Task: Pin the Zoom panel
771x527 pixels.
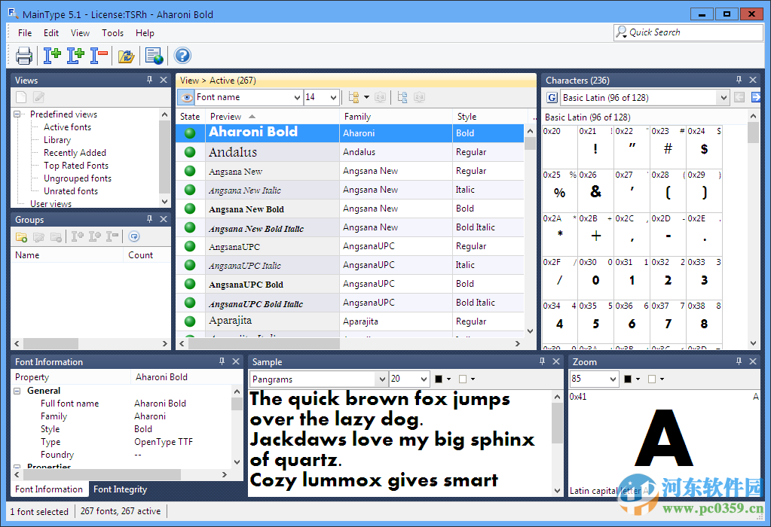Action: click(739, 361)
